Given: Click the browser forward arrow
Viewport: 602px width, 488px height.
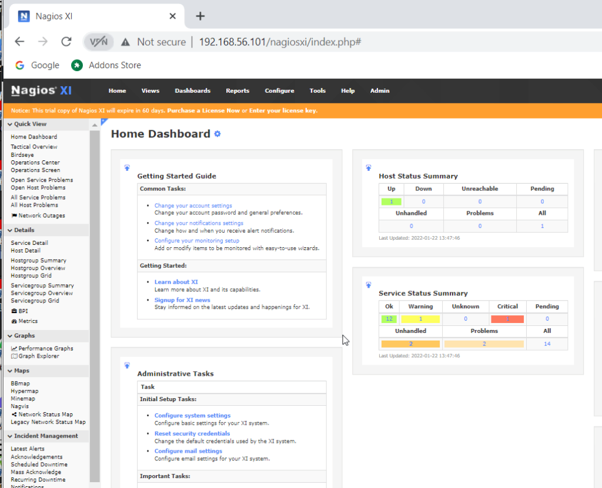Looking at the screenshot, I should pyautogui.click(x=42, y=42).
